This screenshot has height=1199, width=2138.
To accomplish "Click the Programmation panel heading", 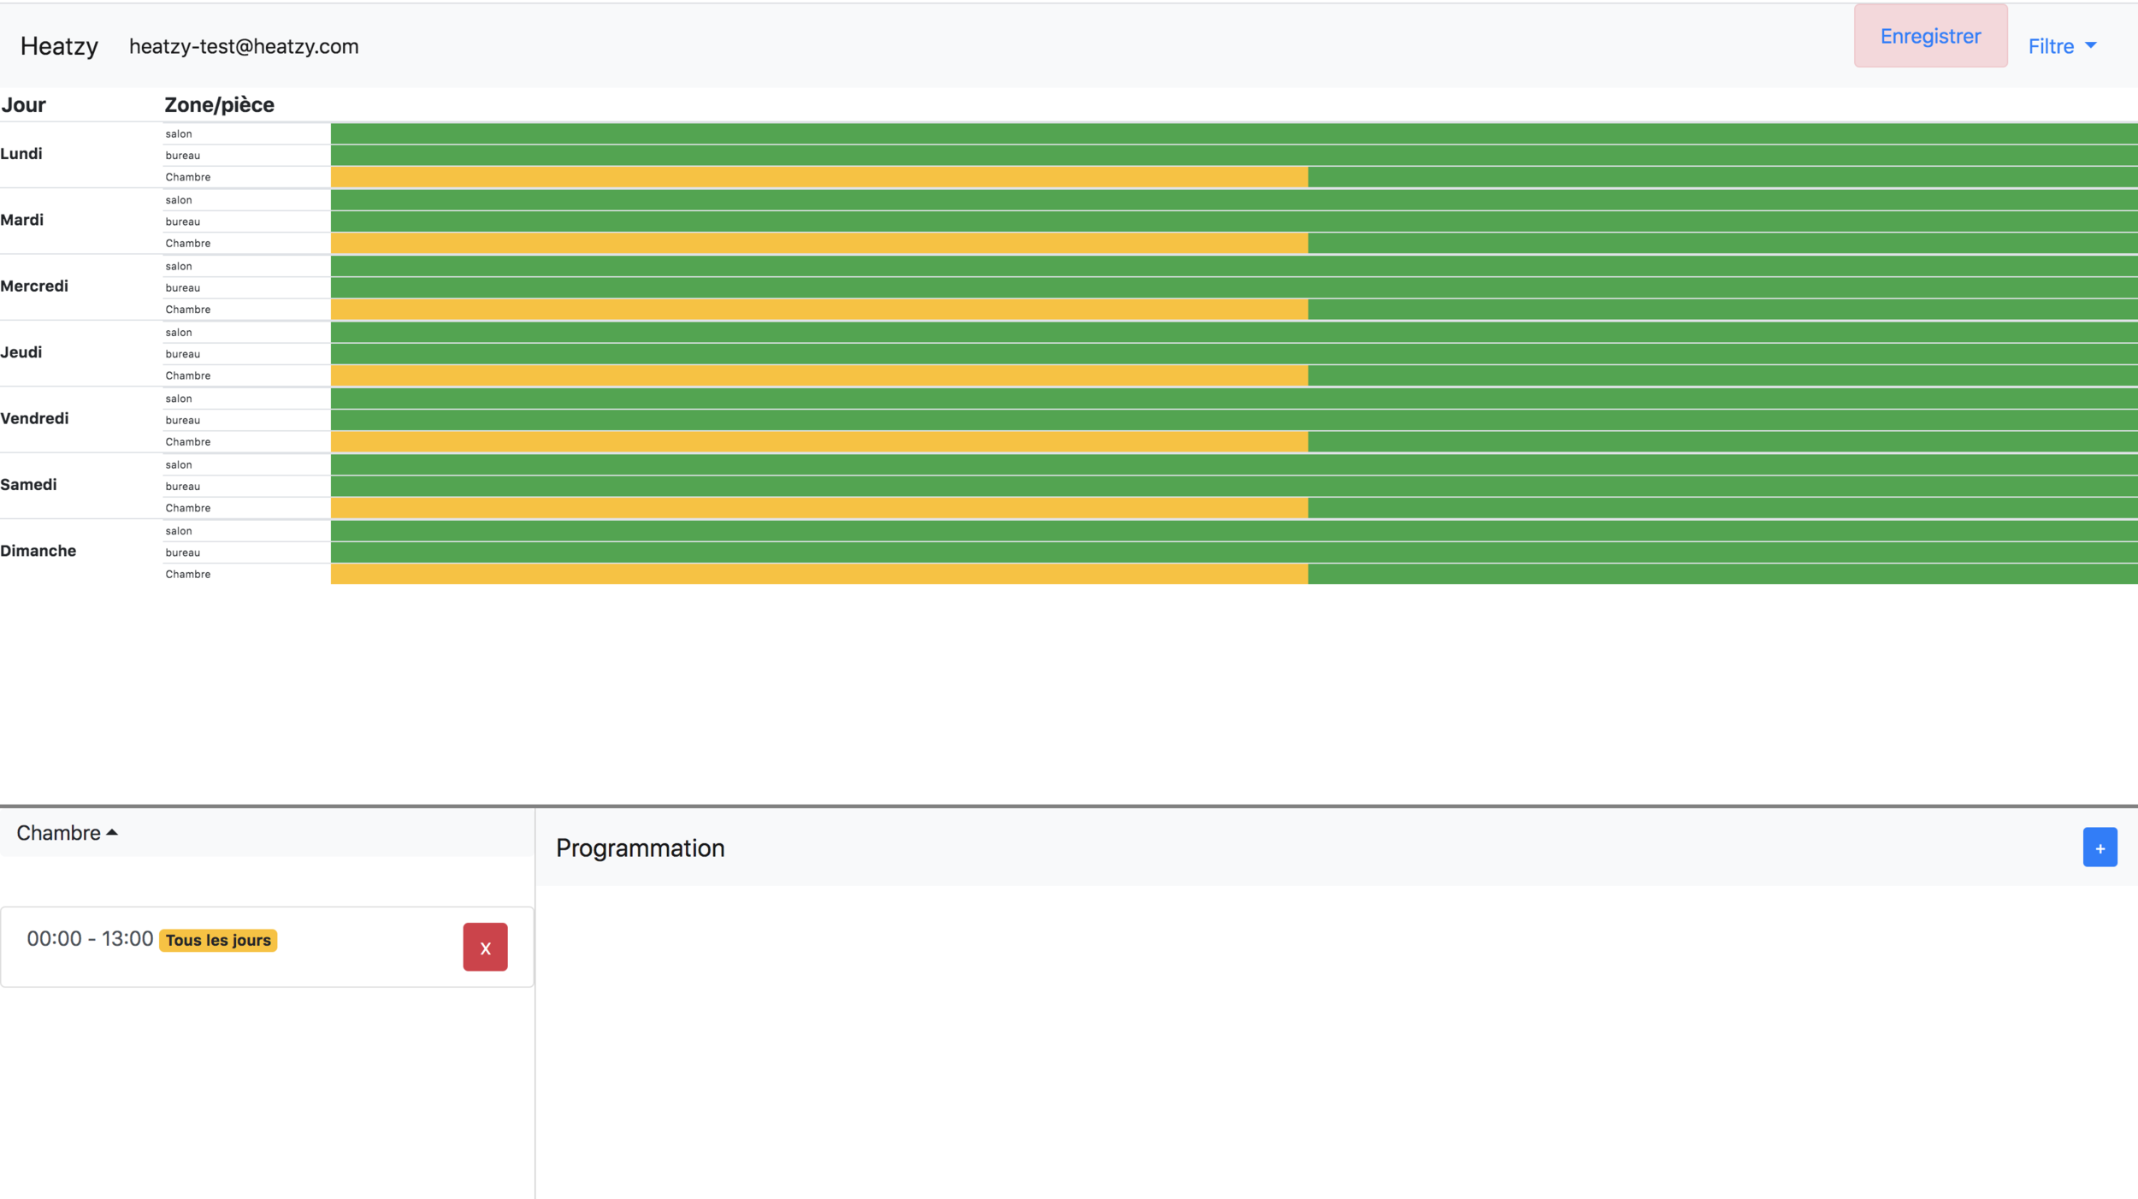I will pyautogui.click(x=640, y=848).
